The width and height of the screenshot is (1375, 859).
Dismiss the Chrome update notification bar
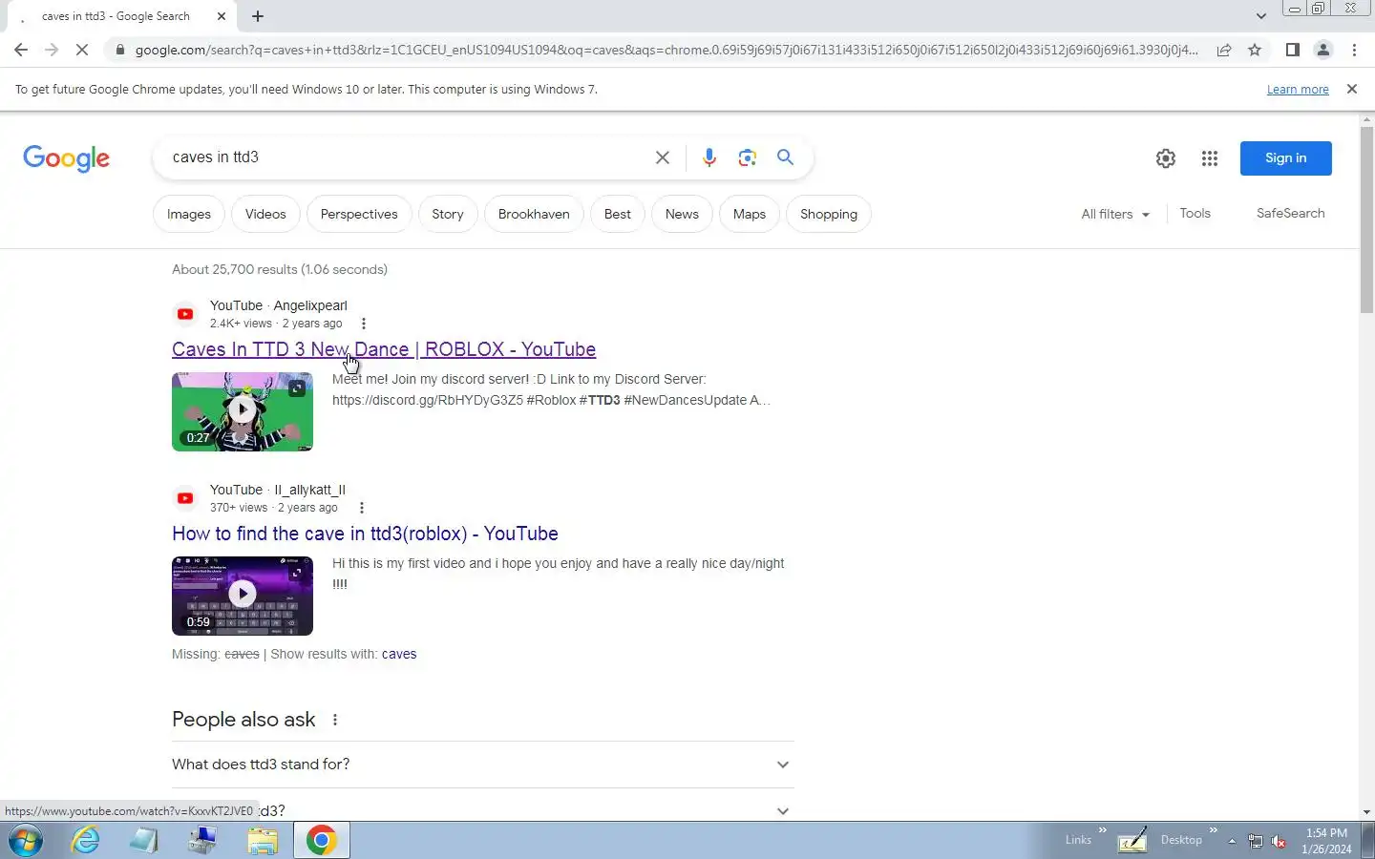tap(1351, 89)
